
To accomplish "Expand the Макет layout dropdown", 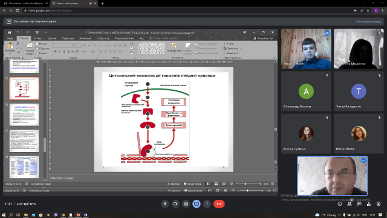I will point(42,44).
